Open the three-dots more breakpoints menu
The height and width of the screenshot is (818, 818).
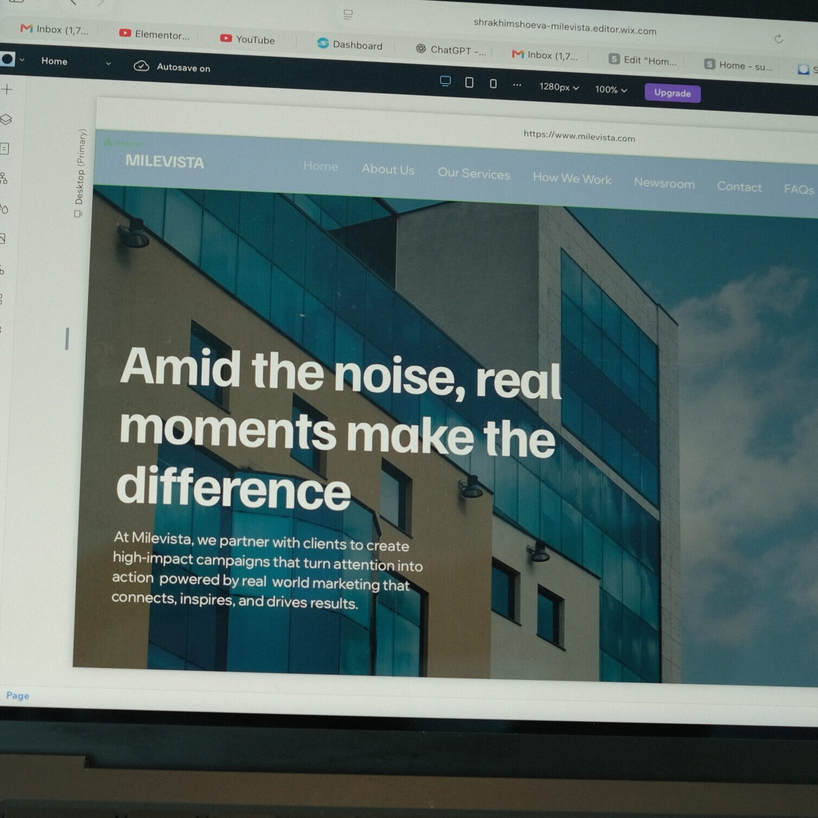click(517, 85)
